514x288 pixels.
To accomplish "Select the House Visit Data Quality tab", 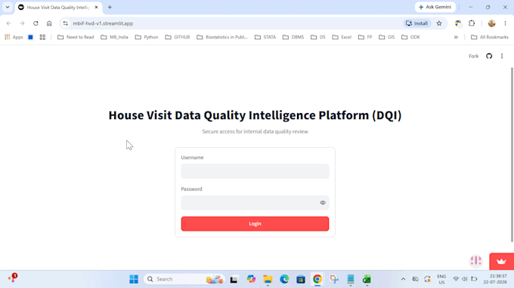I will [x=58, y=8].
